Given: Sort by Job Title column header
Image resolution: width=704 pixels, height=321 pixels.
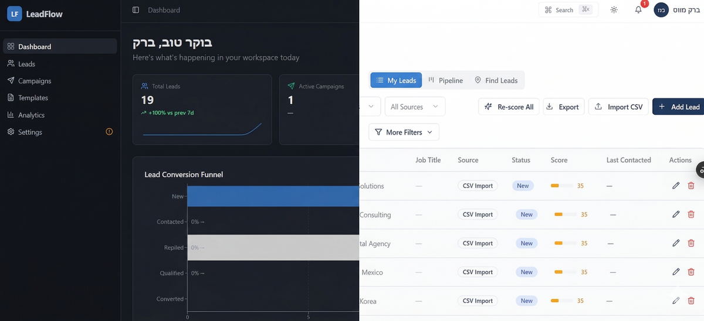Looking at the screenshot, I should pos(428,160).
